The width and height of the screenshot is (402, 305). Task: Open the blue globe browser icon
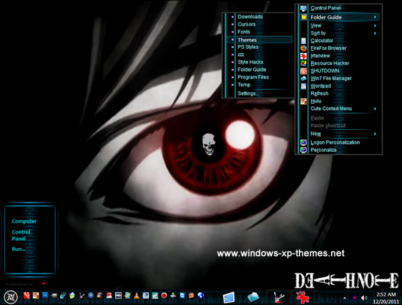201,296
